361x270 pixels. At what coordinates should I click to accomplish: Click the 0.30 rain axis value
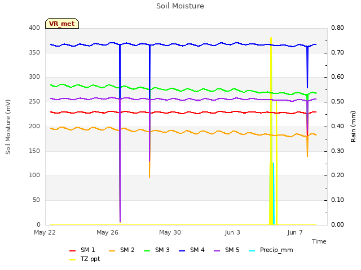[337, 151]
